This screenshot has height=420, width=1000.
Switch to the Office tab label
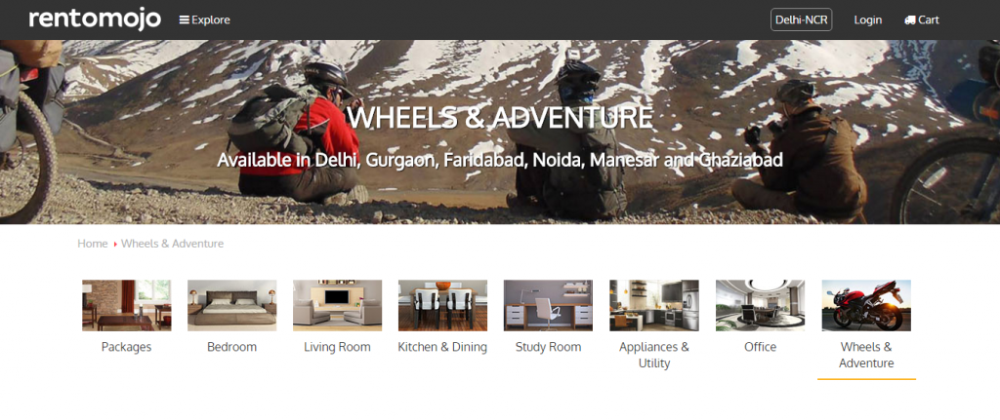click(760, 347)
